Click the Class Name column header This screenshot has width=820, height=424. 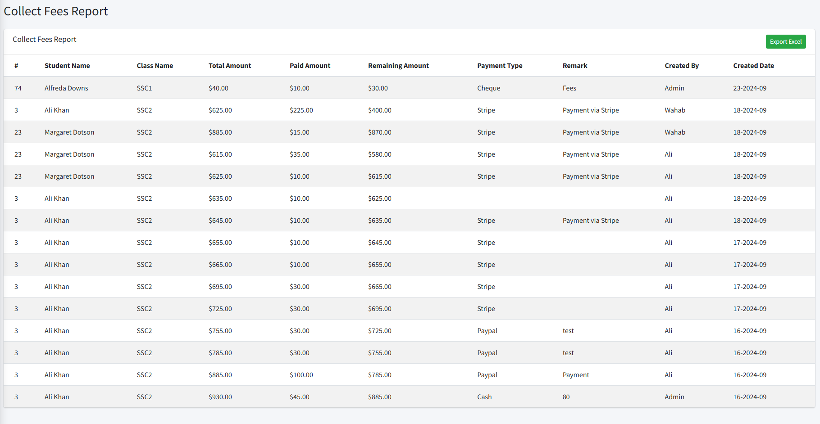coord(155,66)
